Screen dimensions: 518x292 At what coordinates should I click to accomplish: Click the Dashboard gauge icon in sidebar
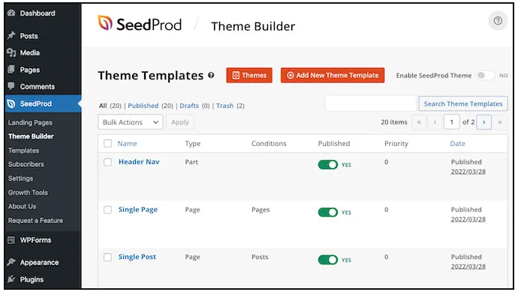tap(11, 13)
